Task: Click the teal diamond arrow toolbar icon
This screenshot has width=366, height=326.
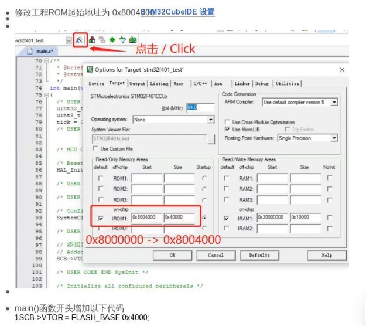Action: pos(122,40)
